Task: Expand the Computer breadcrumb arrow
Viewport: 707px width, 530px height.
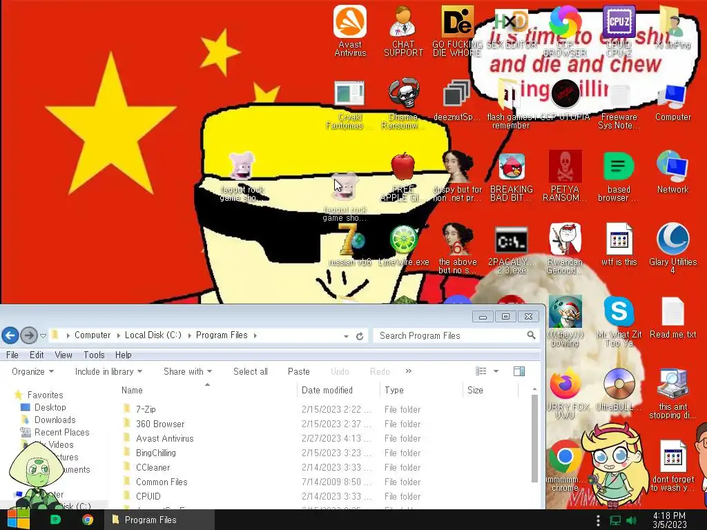Action: click(118, 335)
